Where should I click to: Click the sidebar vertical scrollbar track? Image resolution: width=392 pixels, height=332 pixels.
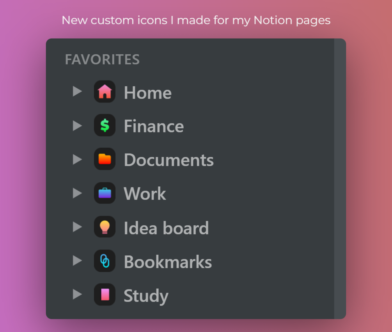click(340, 178)
